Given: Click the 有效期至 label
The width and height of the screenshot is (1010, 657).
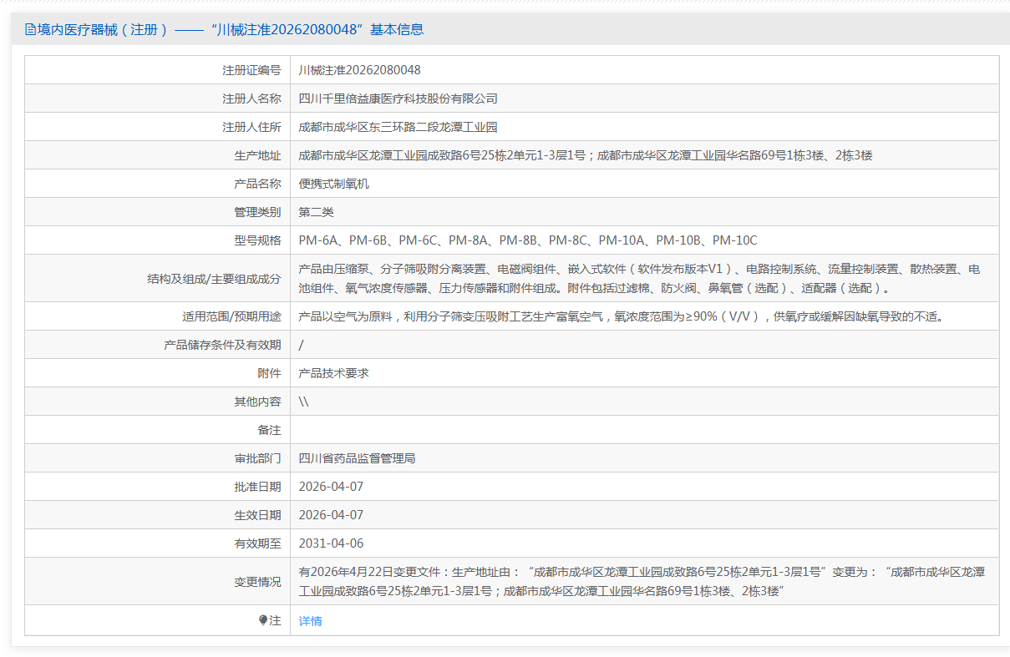Looking at the screenshot, I should 257,543.
